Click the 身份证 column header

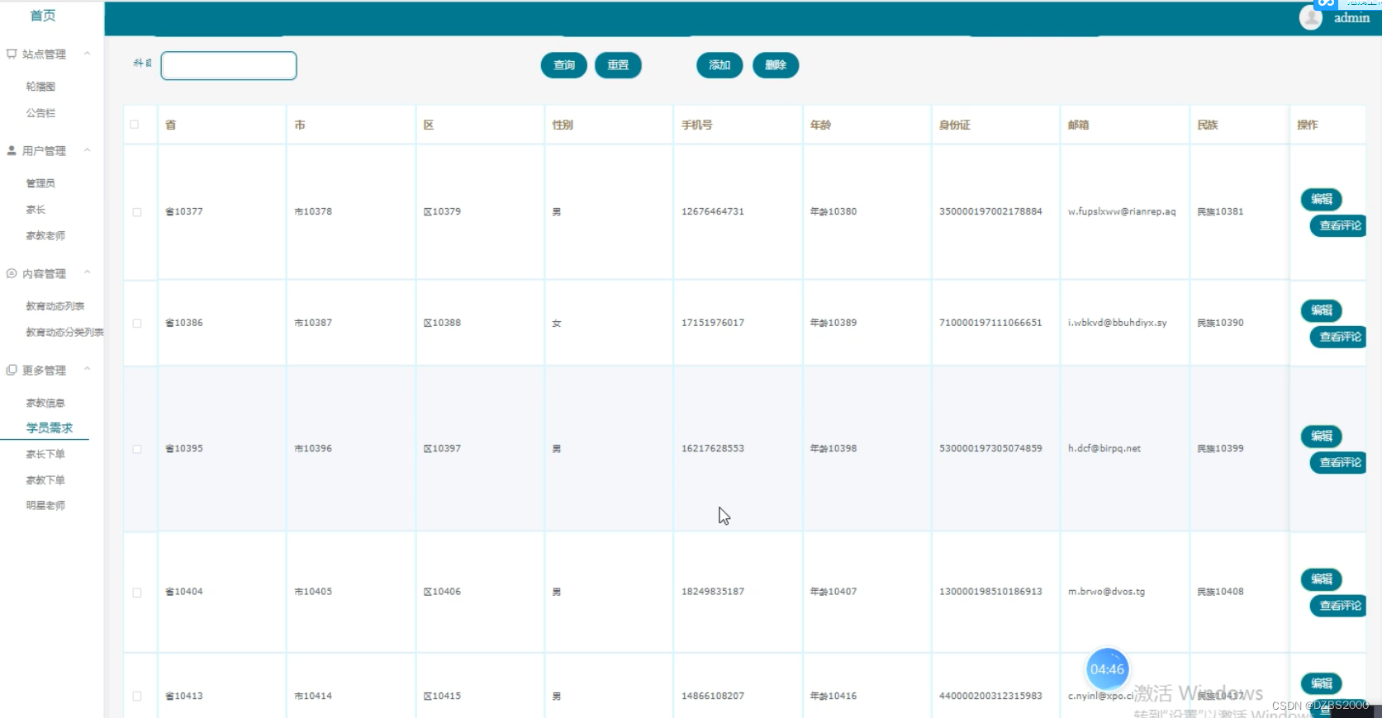tap(955, 125)
